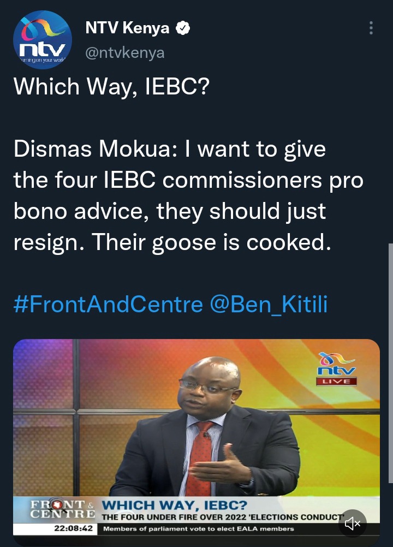
Task: Click the 22:08:42 clock in the video
Action: click(x=74, y=528)
